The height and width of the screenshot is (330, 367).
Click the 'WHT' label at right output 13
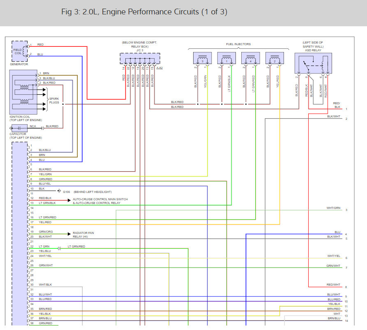(x=337, y=314)
